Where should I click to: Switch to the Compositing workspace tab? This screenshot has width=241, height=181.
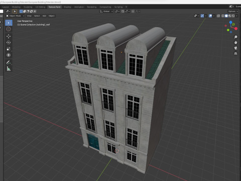105,7
